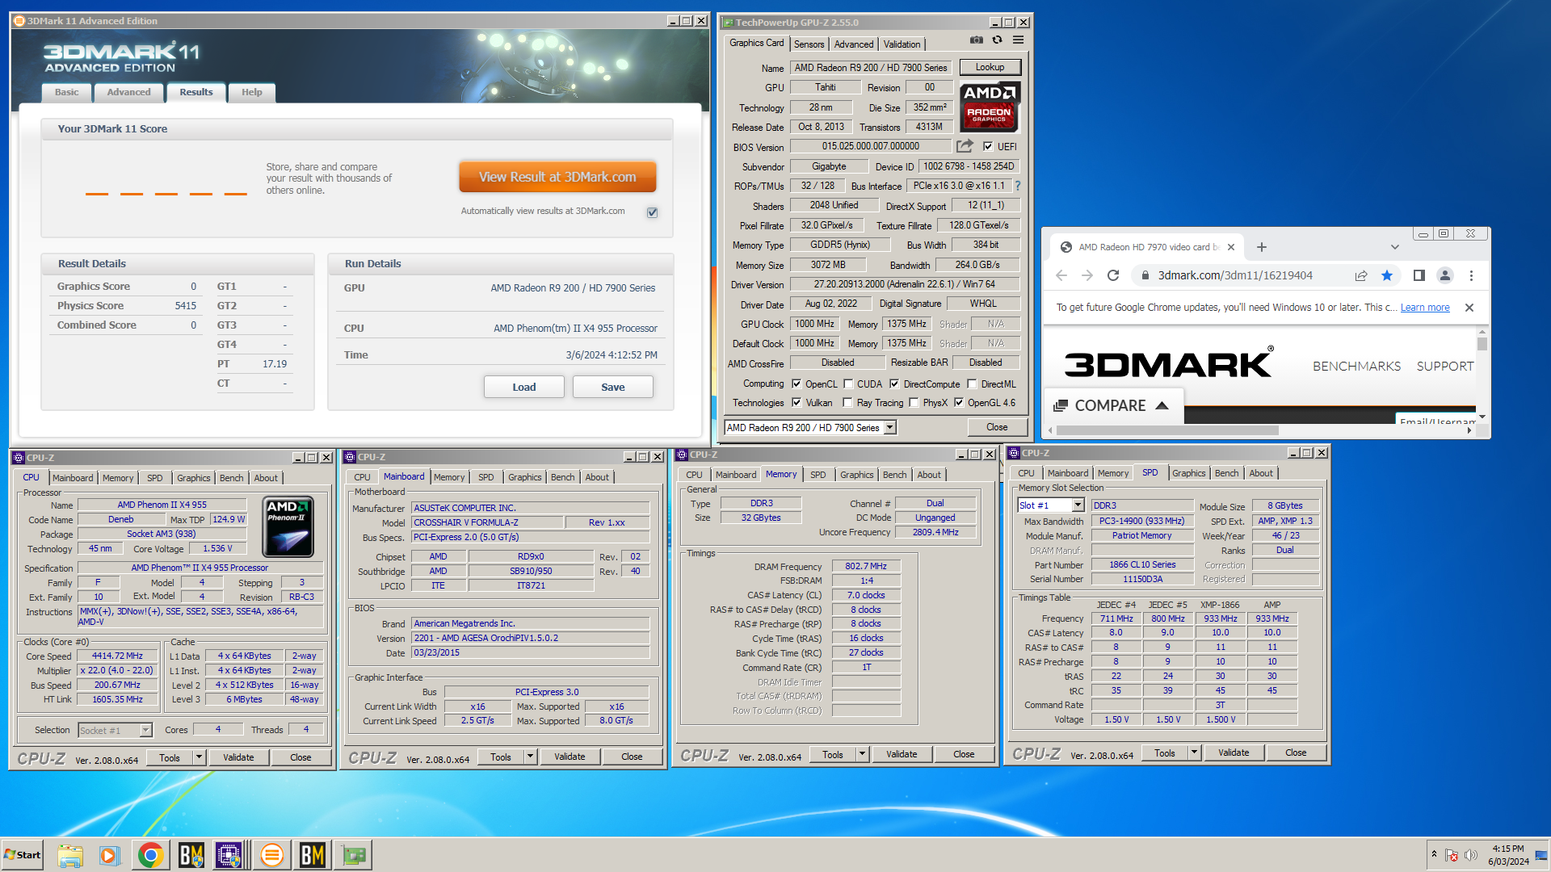Open GPU-Z Validation tab
This screenshot has height=872, width=1551.
click(x=902, y=44)
